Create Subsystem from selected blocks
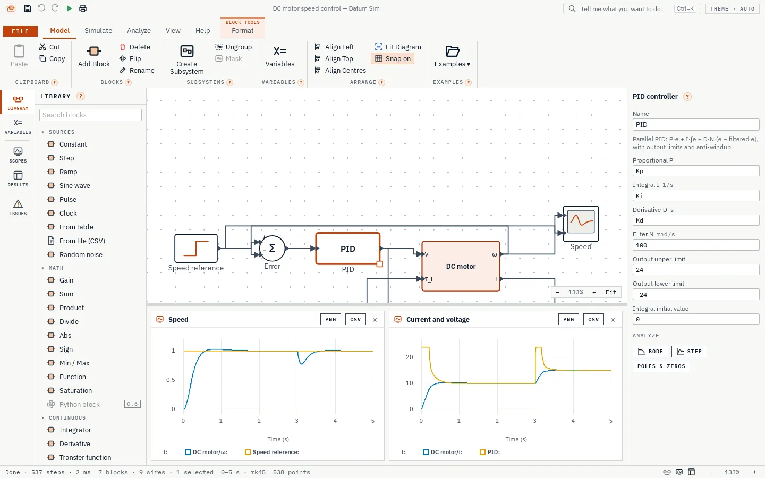Image resolution: width=765 pixels, height=478 pixels. click(x=186, y=59)
